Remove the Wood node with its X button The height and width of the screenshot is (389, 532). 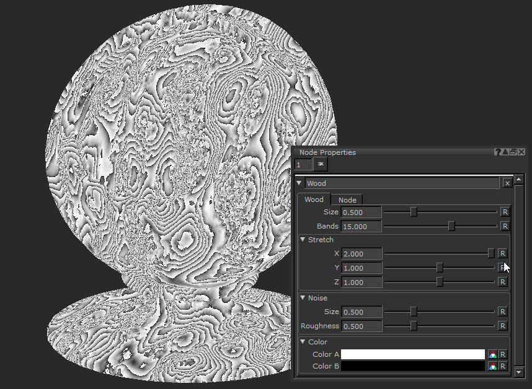(507, 183)
